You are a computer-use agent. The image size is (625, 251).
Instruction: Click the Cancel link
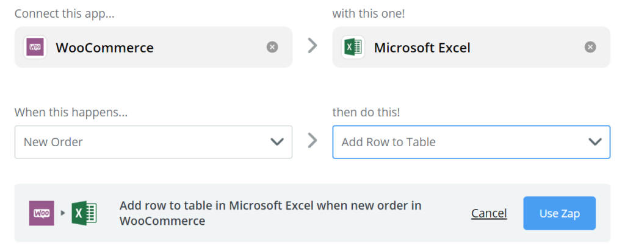pyautogui.click(x=489, y=214)
